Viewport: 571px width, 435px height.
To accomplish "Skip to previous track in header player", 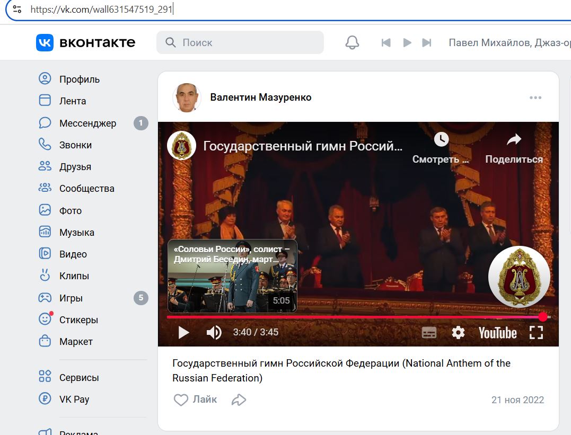I will coord(386,42).
